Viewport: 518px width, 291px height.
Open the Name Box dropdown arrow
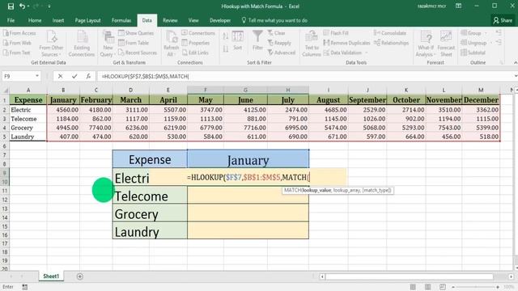click(x=37, y=76)
